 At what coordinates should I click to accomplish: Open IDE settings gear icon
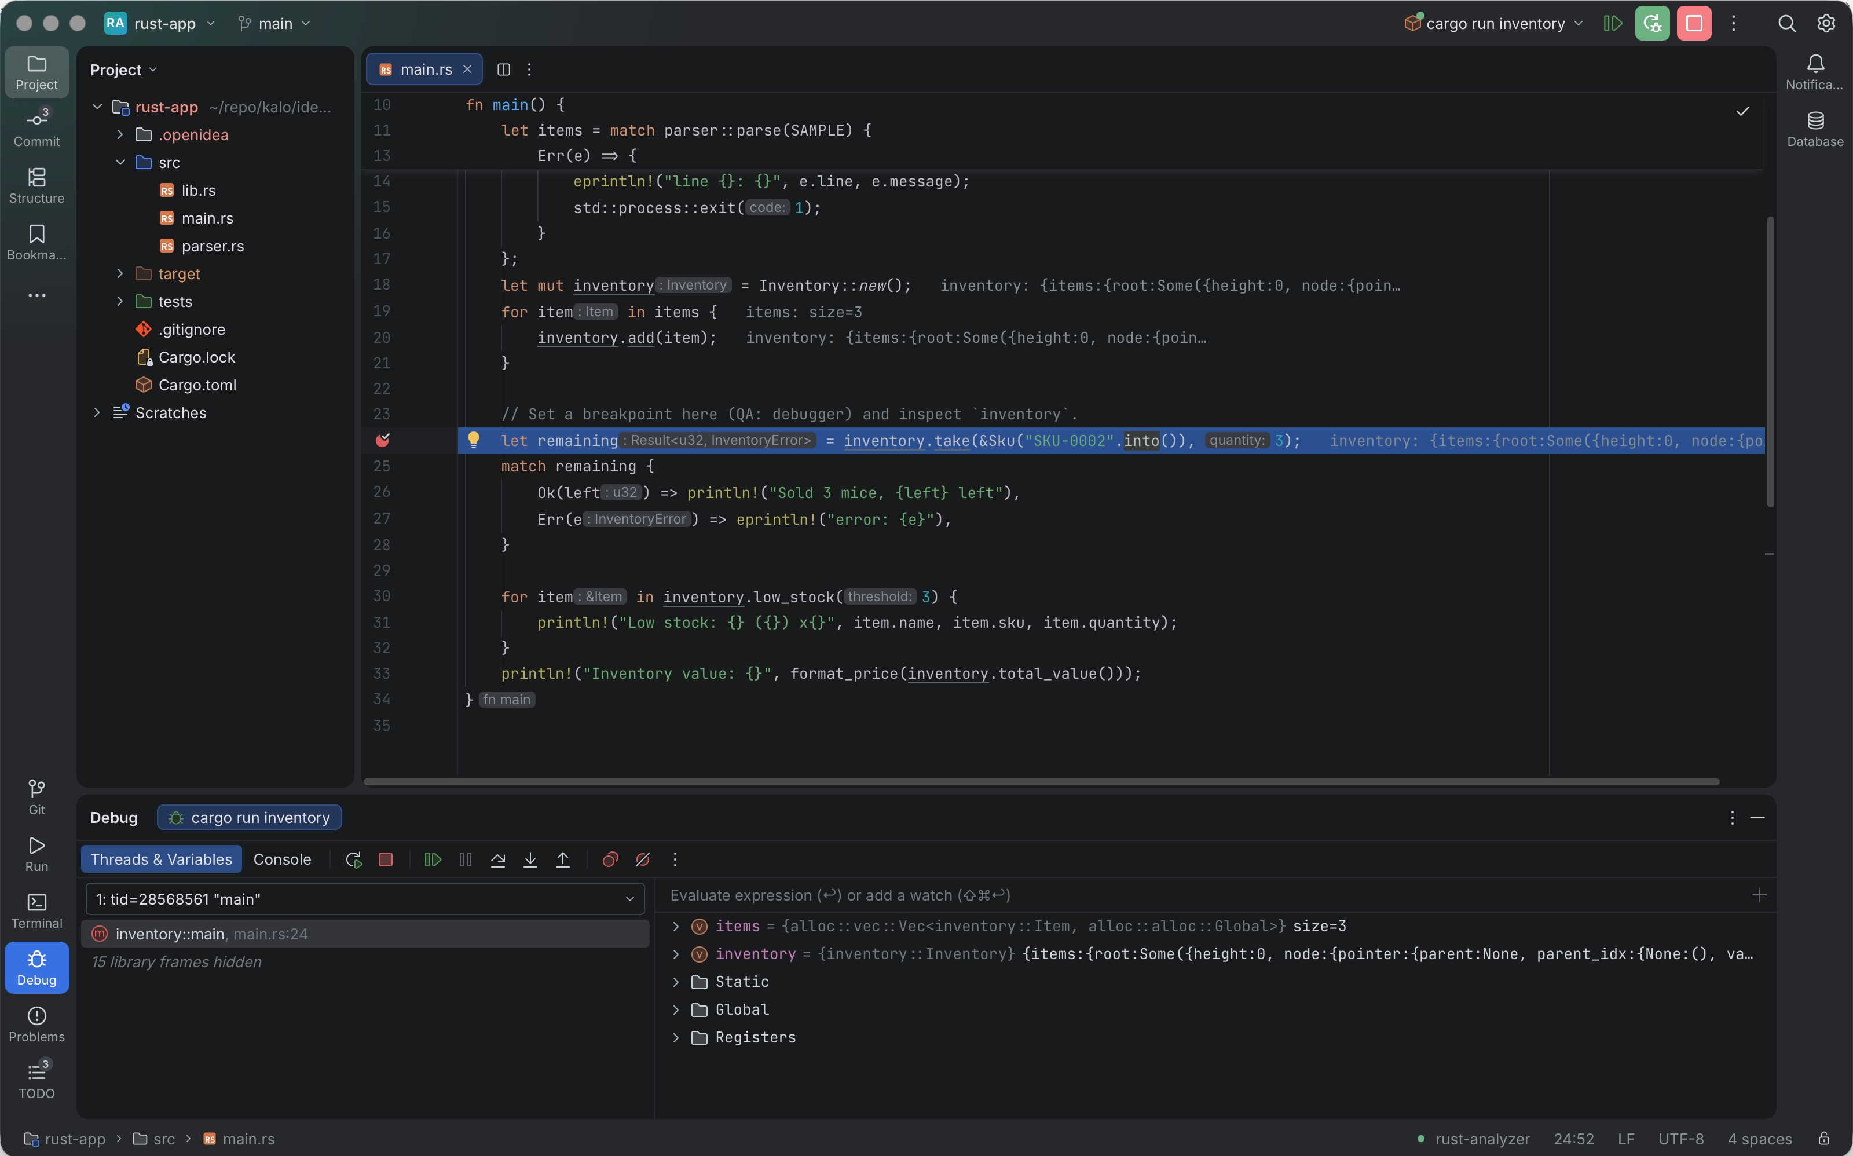1826,23
